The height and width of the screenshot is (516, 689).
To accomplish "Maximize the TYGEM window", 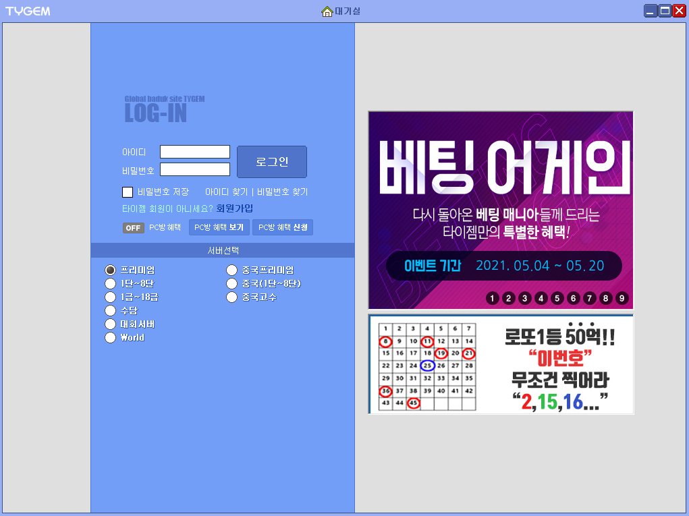I will [x=665, y=11].
